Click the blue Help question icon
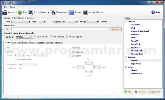 [x=153, y=12]
